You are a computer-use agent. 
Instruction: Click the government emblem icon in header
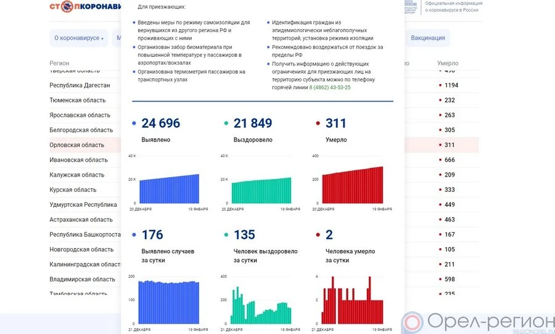pos(411,7)
